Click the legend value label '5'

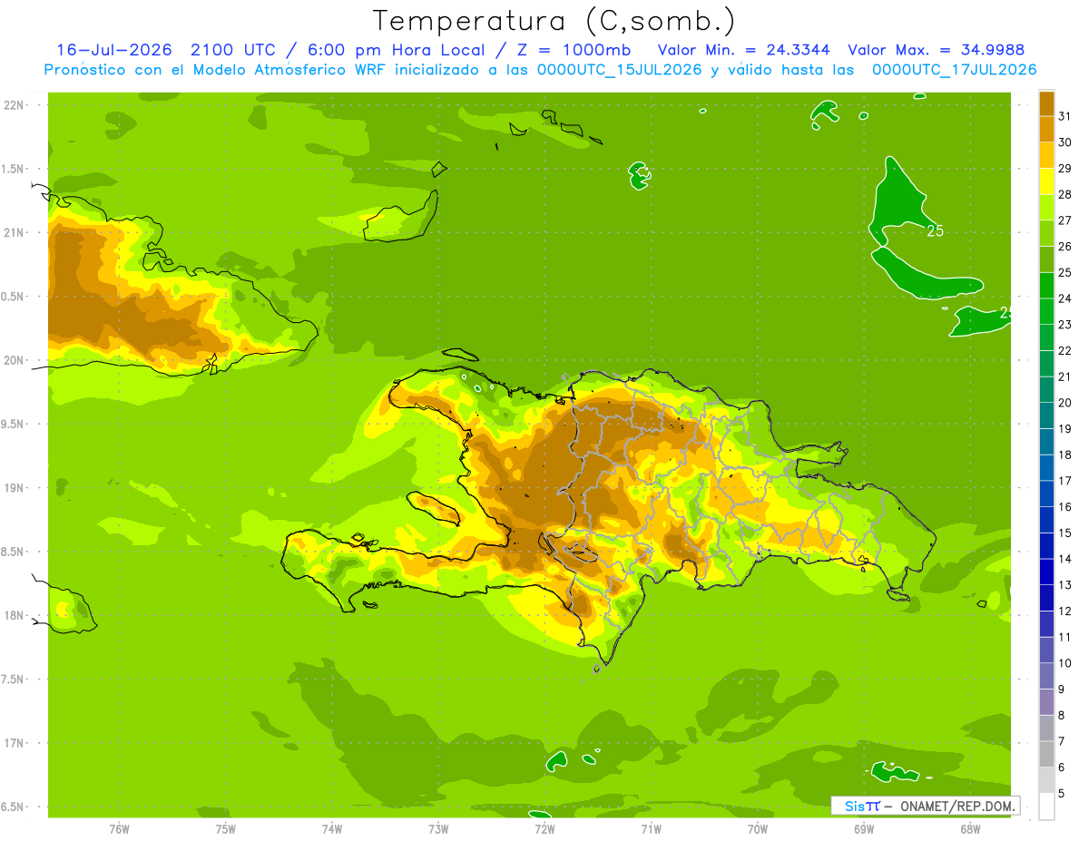point(1062,794)
